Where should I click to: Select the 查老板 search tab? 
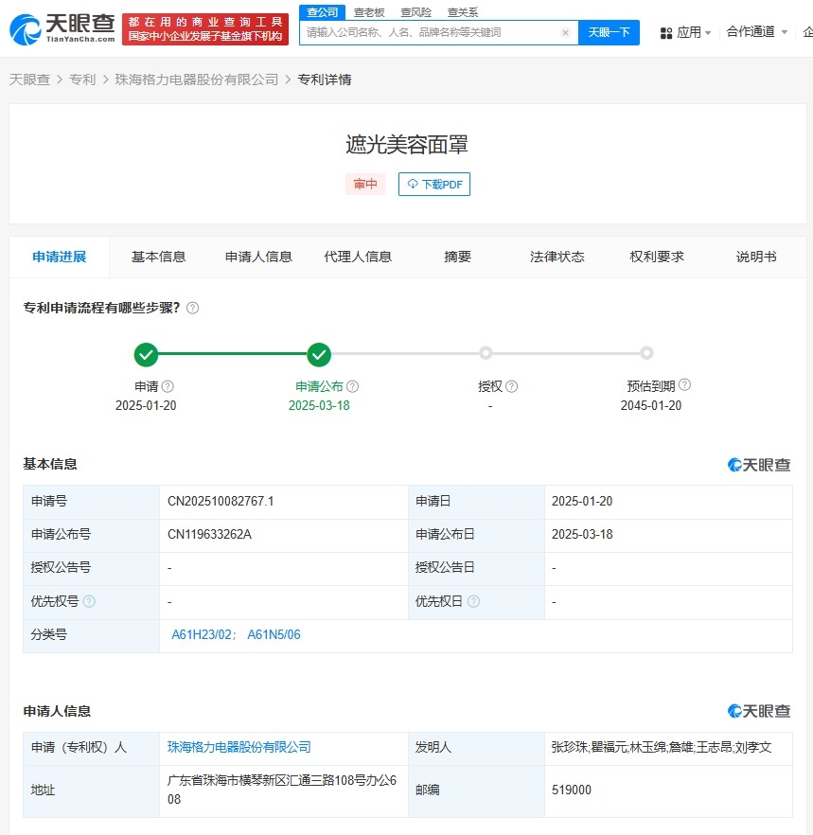tap(368, 12)
